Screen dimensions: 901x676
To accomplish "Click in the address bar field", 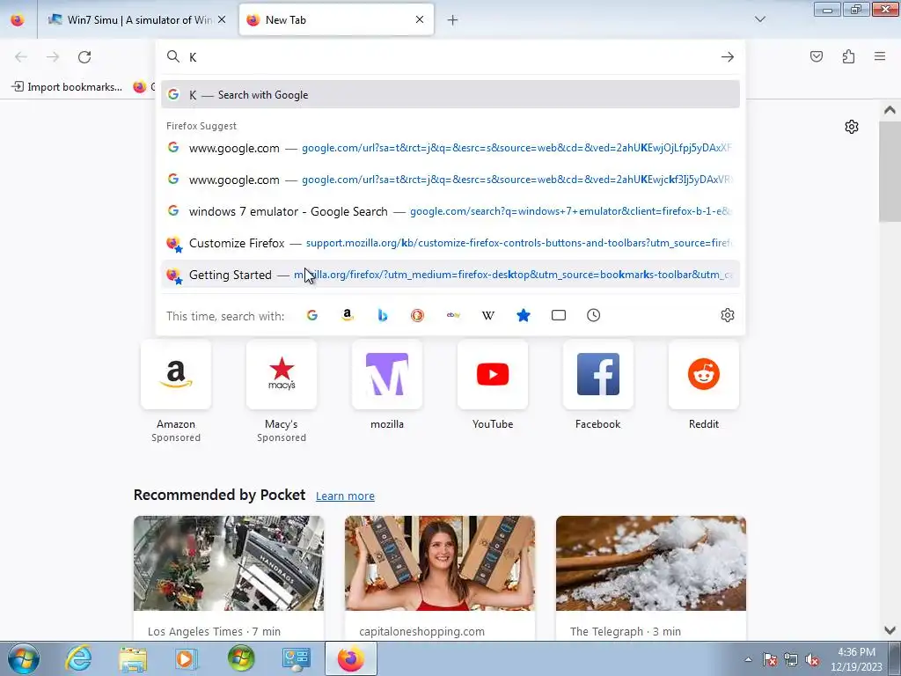I will pyautogui.click(x=450, y=57).
